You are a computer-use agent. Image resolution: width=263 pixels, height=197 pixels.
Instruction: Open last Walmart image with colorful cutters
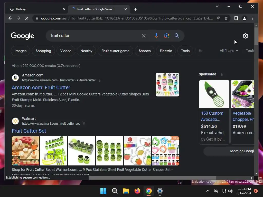click(165, 151)
